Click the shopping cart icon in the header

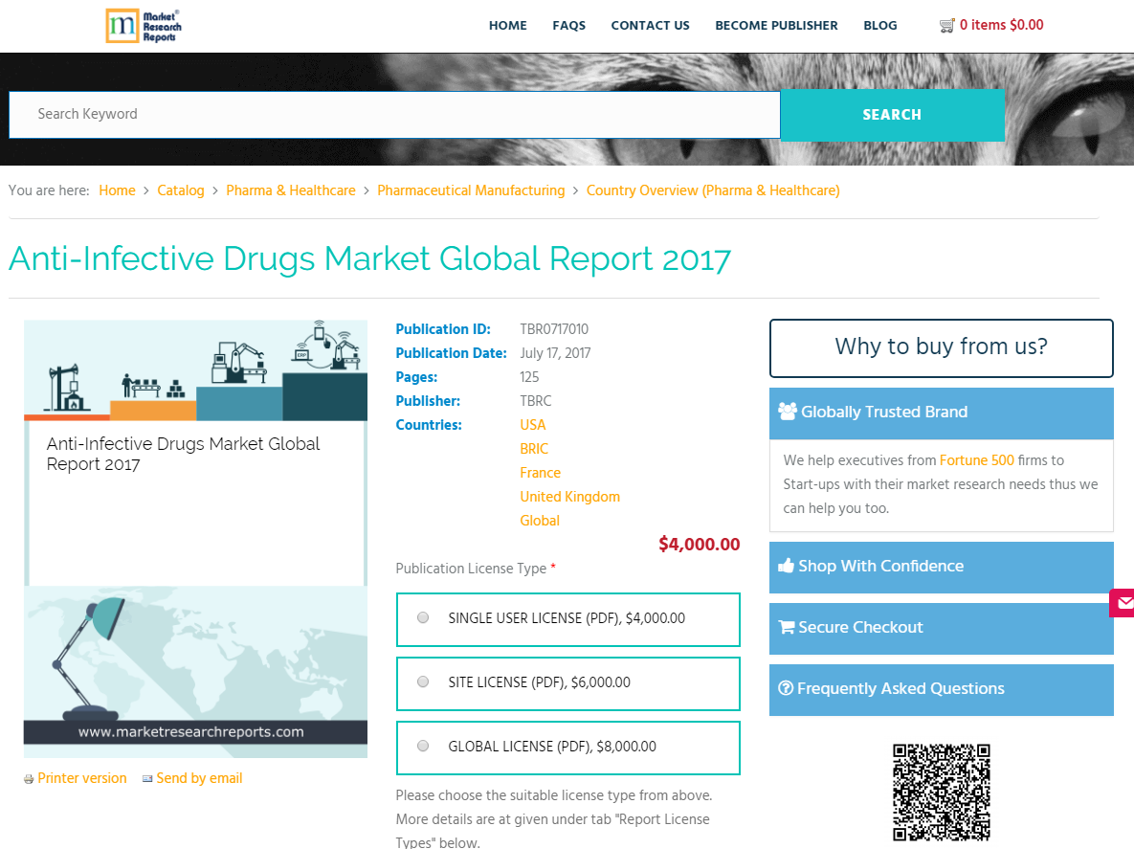[947, 25]
